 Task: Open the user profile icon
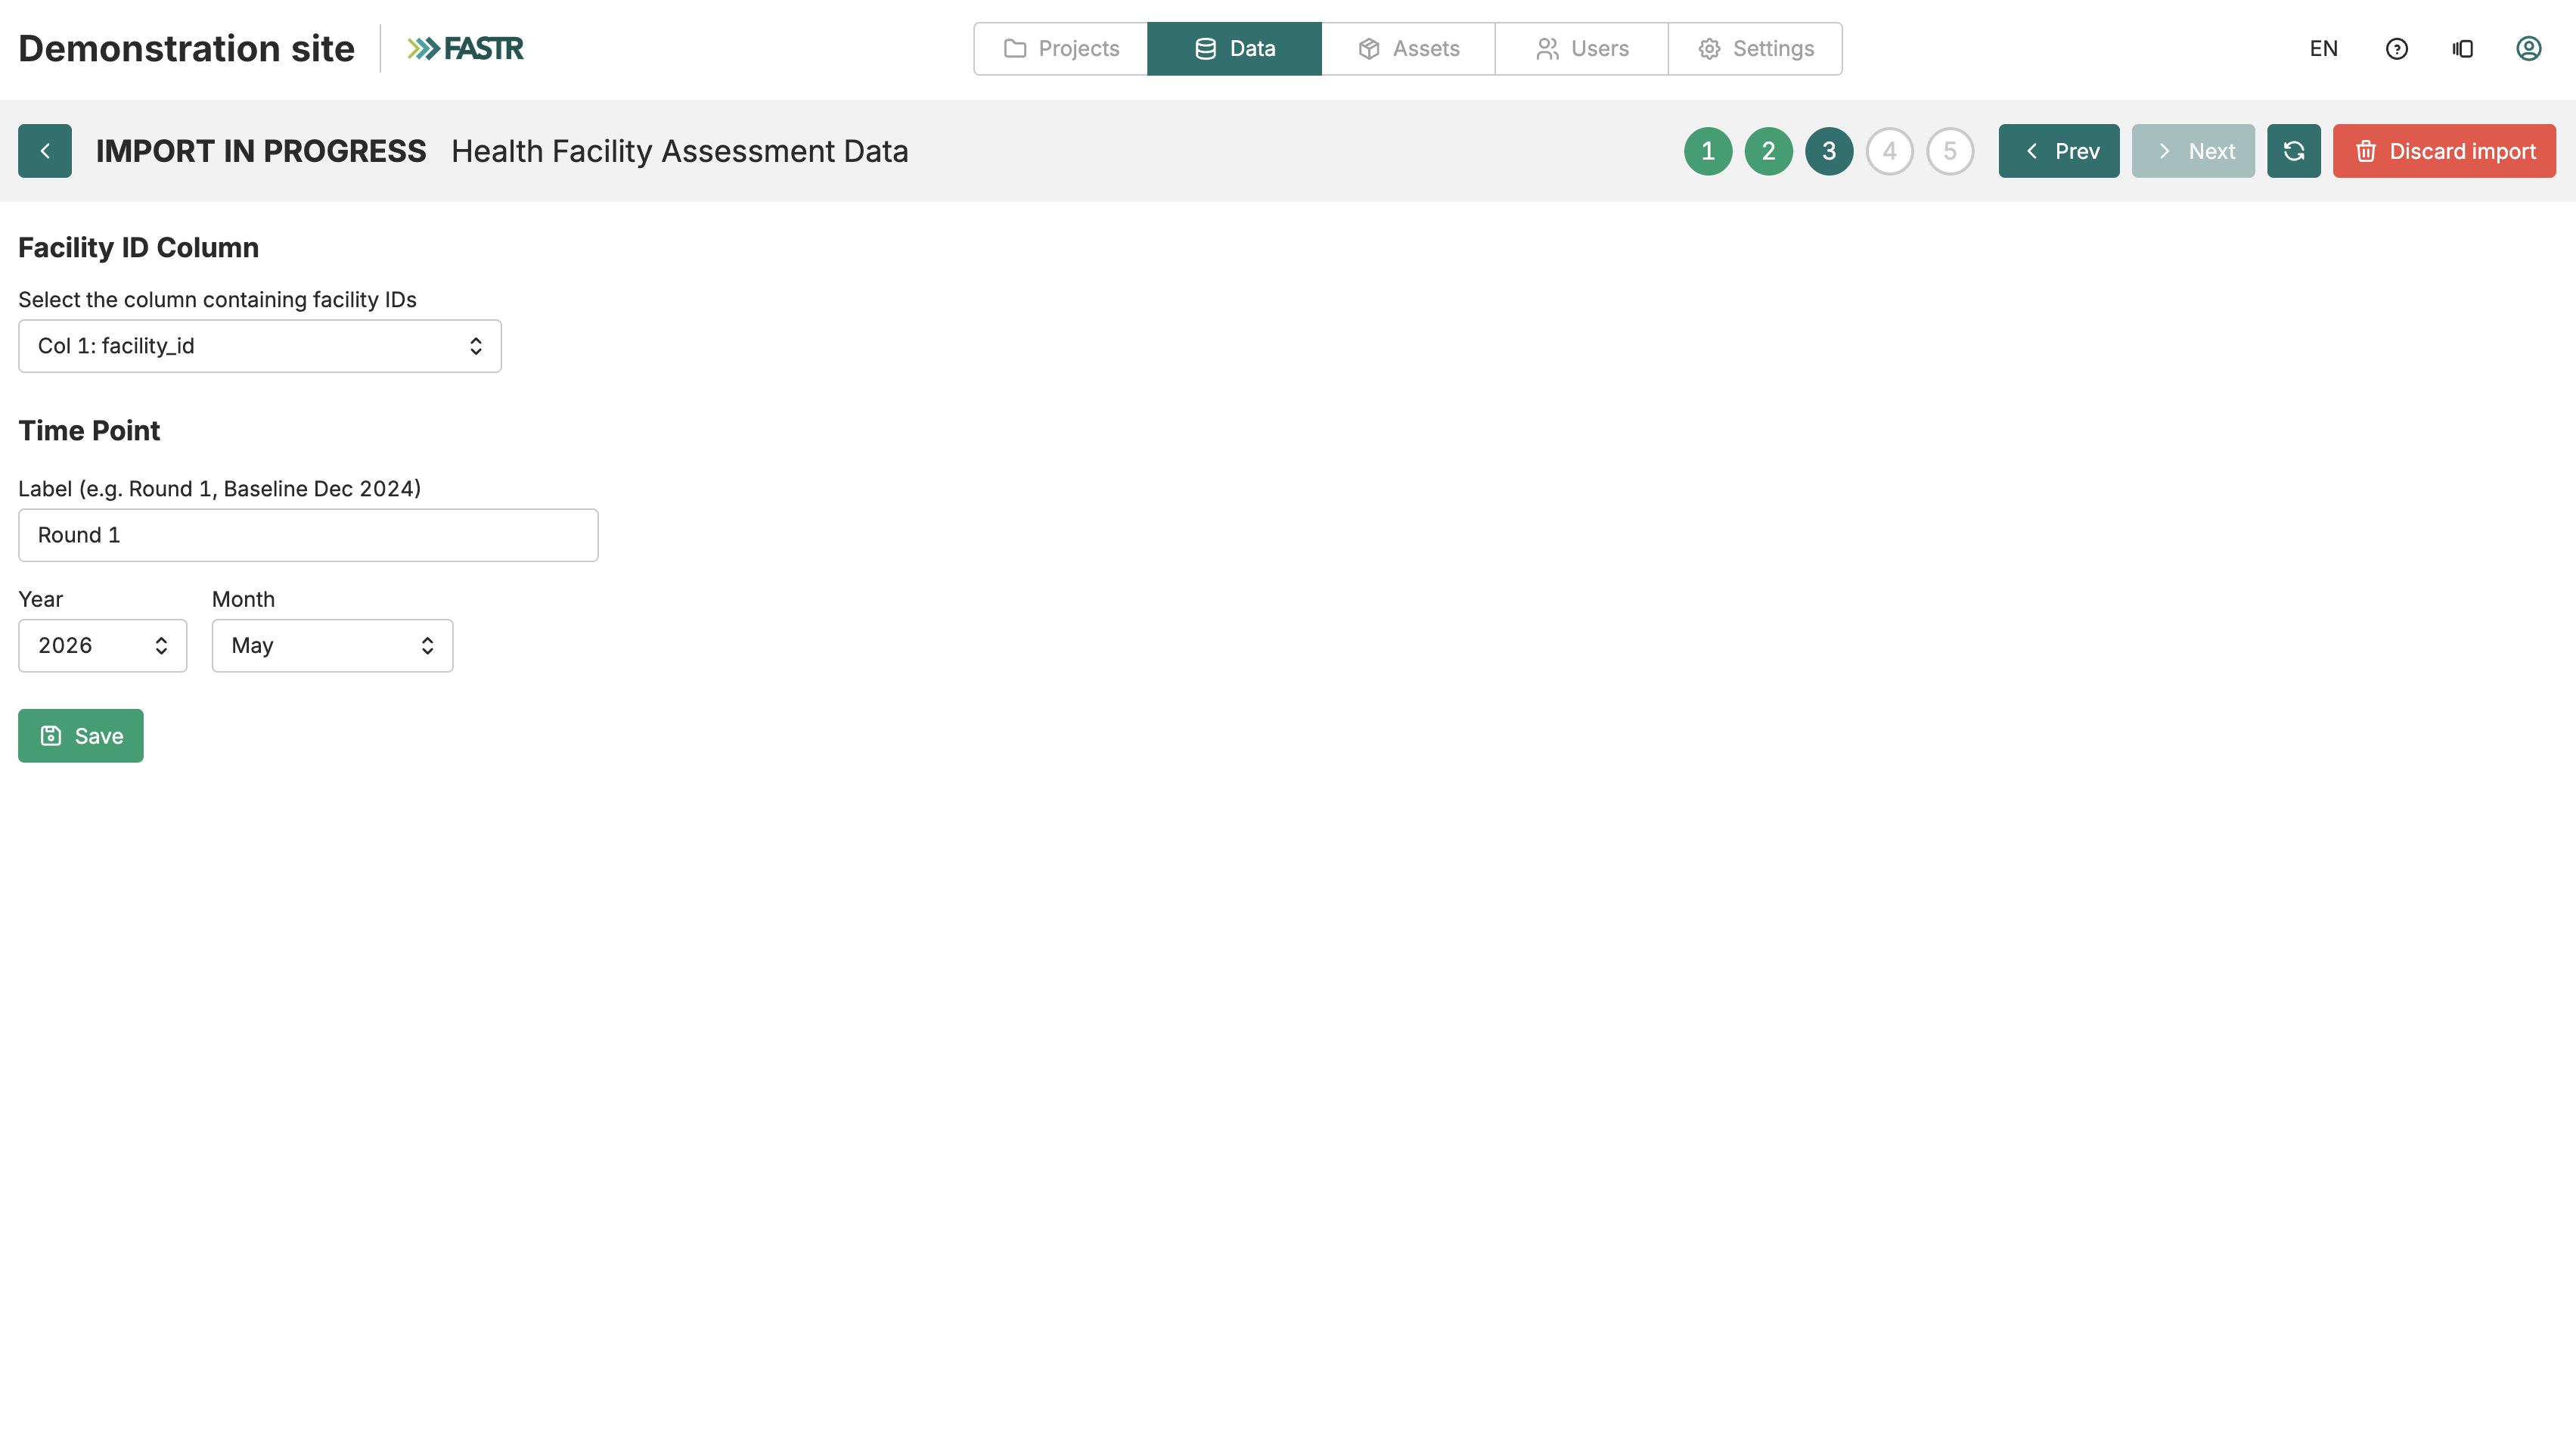point(2528,48)
